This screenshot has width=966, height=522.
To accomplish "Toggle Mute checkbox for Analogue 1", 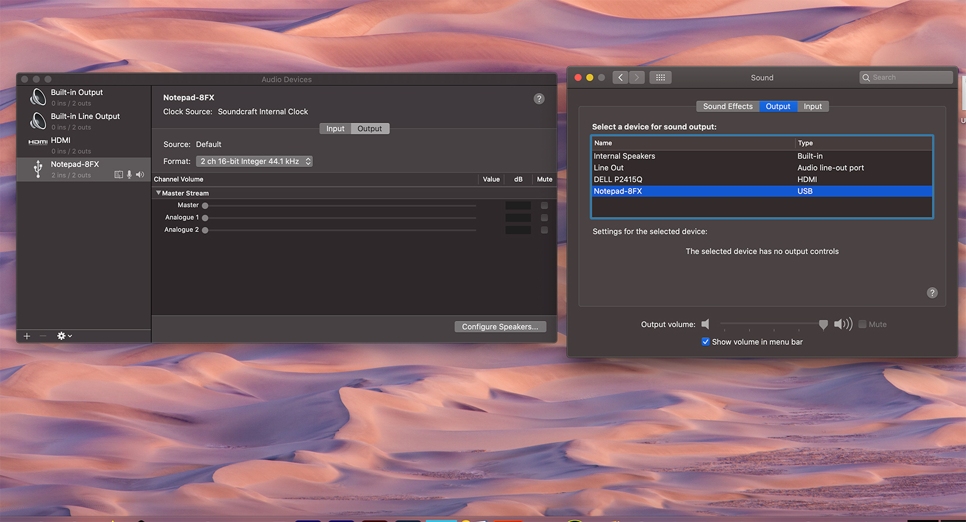I will point(544,217).
